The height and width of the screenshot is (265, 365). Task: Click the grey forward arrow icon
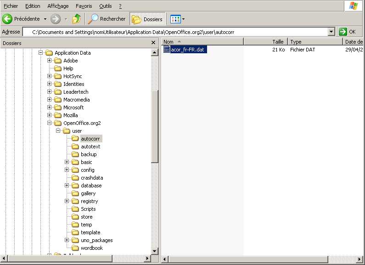[56, 19]
